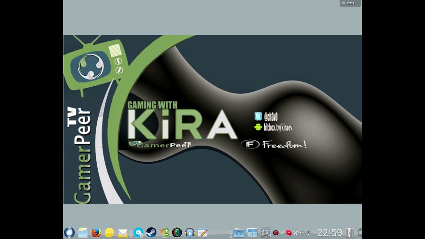
Task: Open the file manager folder icon
Action: [x=83, y=233]
